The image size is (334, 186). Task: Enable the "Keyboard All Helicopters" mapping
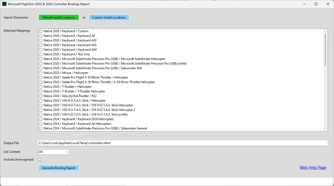[x=41, y=124]
